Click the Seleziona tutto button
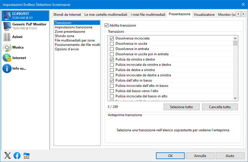Viewport: 248px width, 162px height. point(181,107)
